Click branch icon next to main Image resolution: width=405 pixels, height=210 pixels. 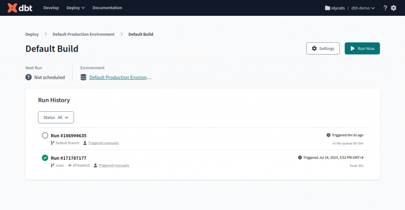pyautogui.click(x=53, y=165)
